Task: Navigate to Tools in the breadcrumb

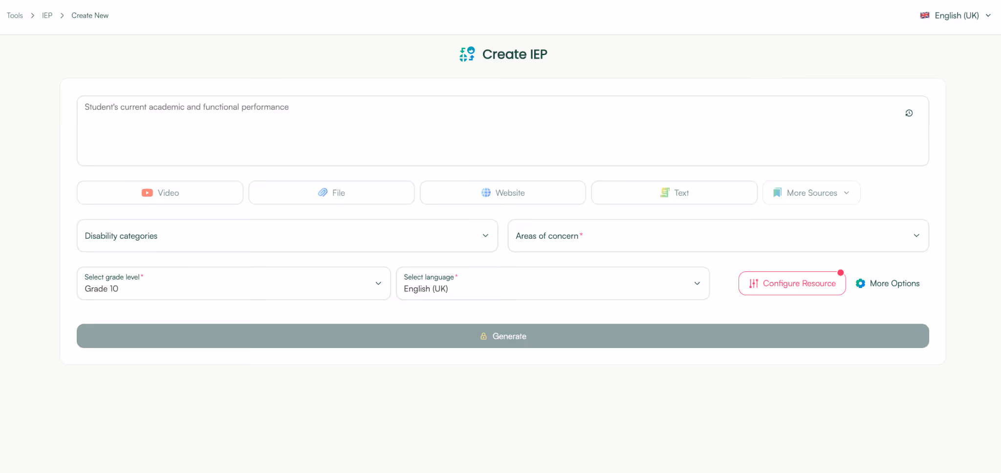Action: (x=15, y=15)
